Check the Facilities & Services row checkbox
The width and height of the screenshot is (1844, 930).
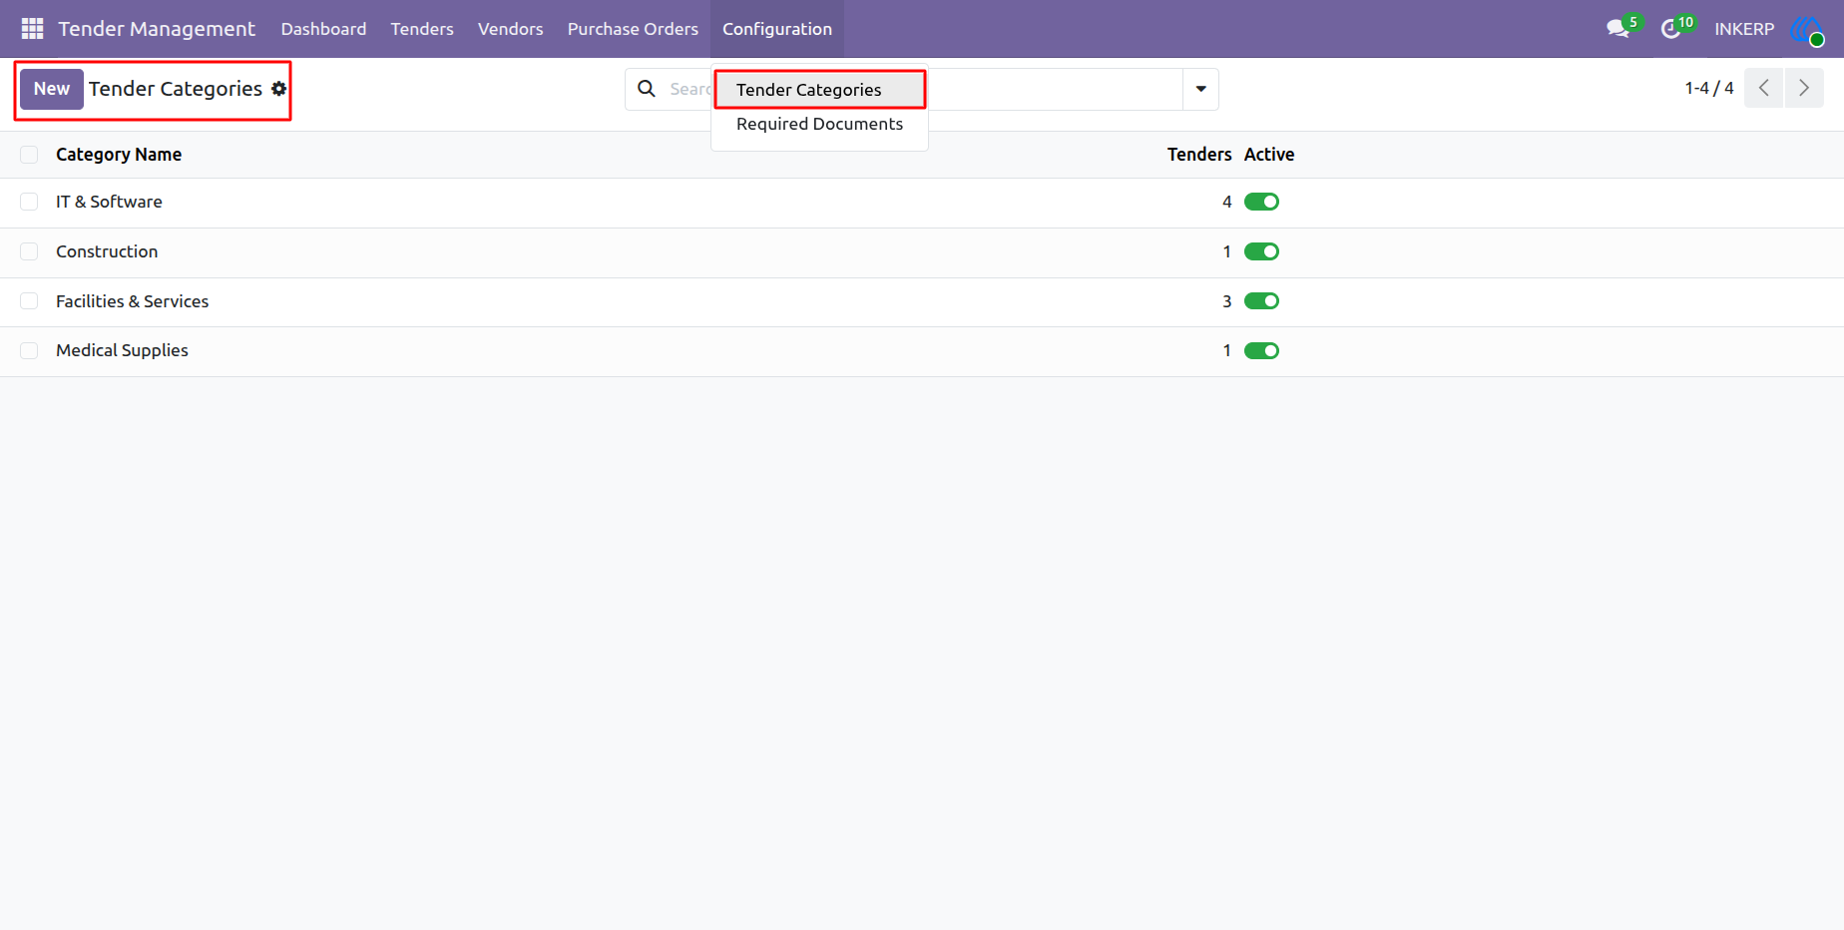(29, 301)
